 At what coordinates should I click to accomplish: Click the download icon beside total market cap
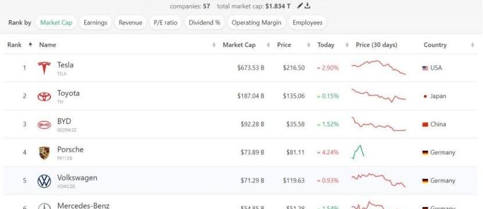pyautogui.click(x=307, y=6)
